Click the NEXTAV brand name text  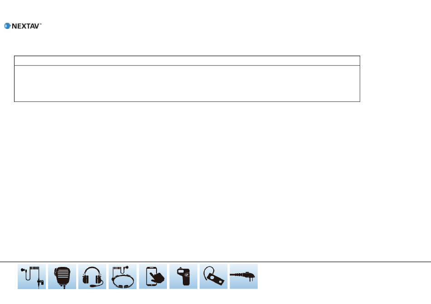[x=25, y=26]
